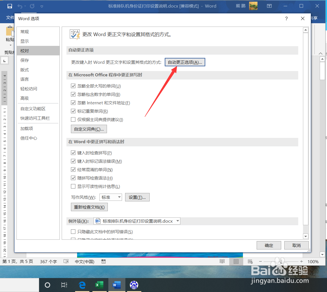The image size is (327, 292).
Task: Click the zoom in plus button
Action: tap(301, 262)
